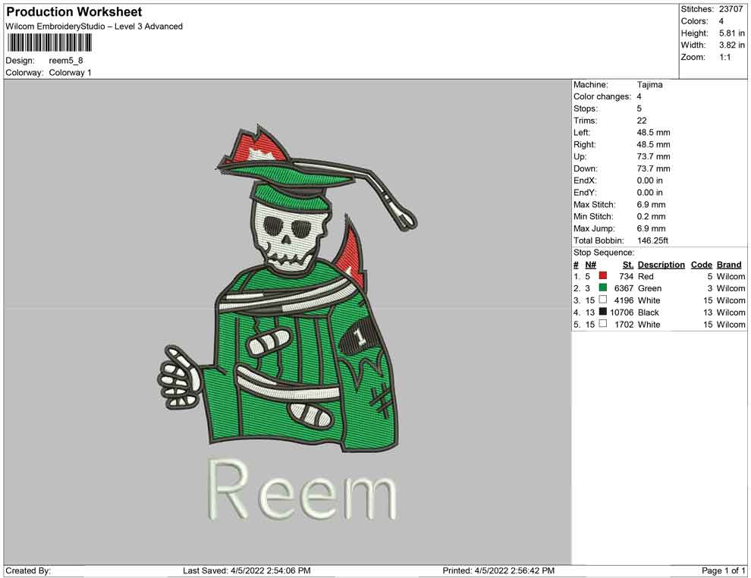
Task: Click the "Description" column header
Action: (661, 265)
